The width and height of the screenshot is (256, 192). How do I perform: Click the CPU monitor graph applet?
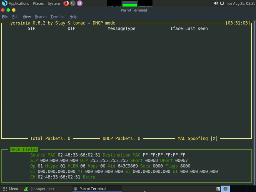click(114, 3)
